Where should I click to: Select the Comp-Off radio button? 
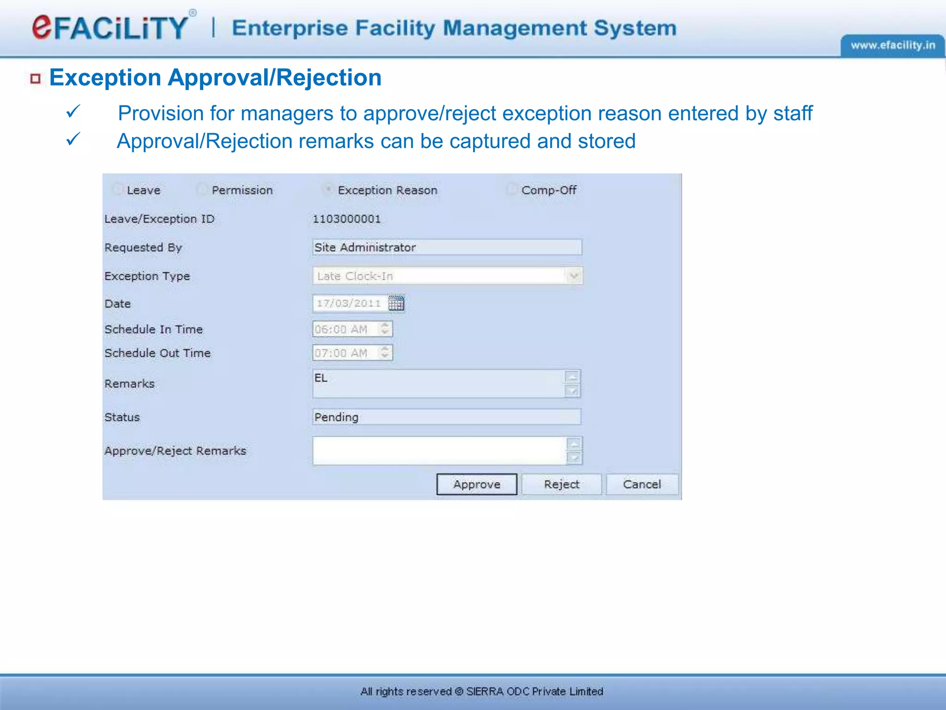click(511, 189)
